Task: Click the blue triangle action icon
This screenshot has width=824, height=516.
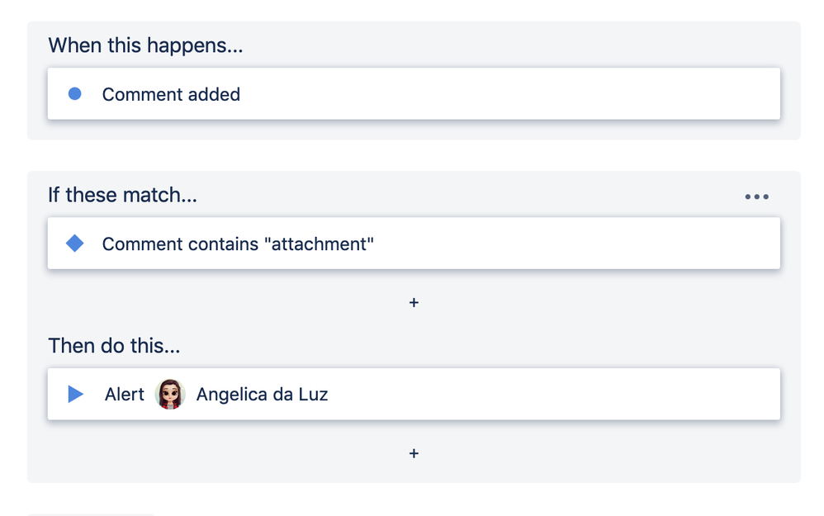Action: tap(75, 394)
